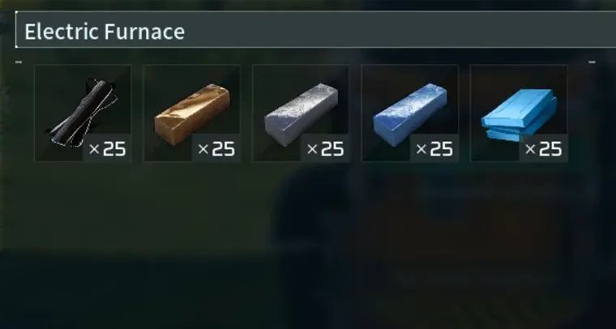The width and height of the screenshot is (616, 329).
Task: Click the empty right portion of the title bar
Action: coord(400,30)
